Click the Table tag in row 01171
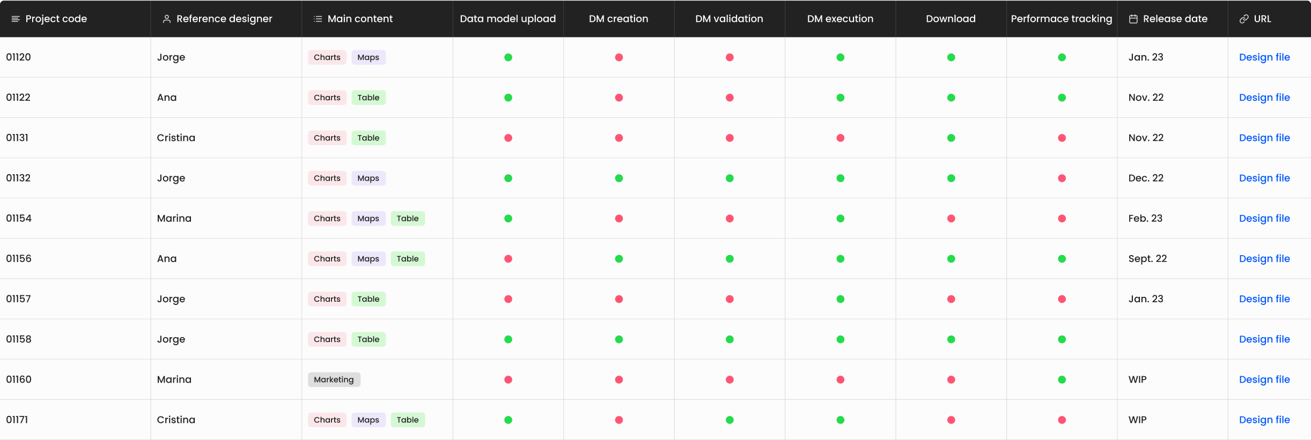The height and width of the screenshot is (440, 1311). tap(407, 420)
